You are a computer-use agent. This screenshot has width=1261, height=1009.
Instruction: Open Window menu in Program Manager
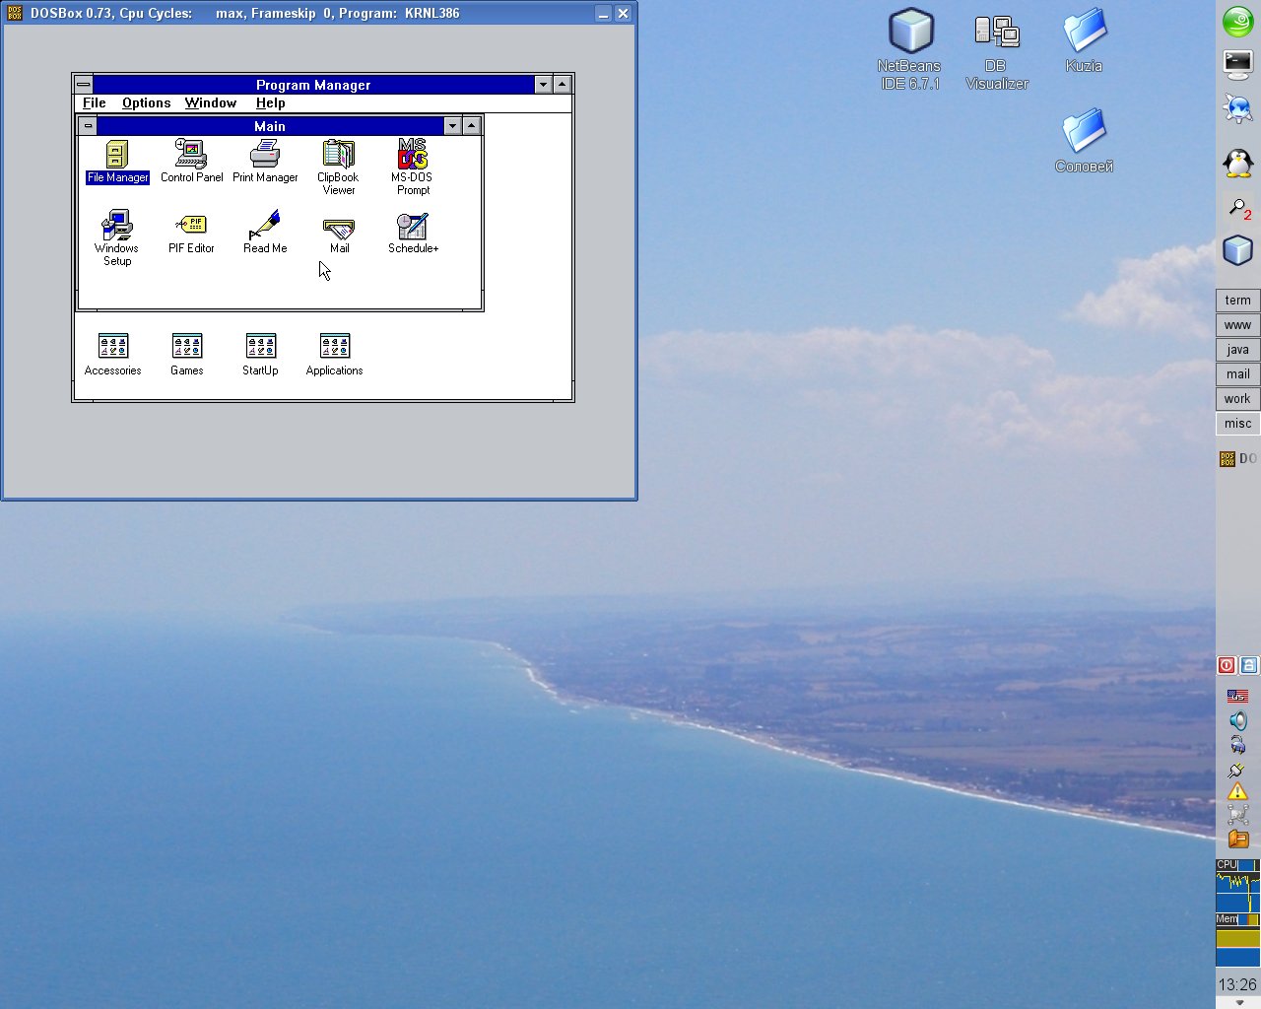pos(211,103)
